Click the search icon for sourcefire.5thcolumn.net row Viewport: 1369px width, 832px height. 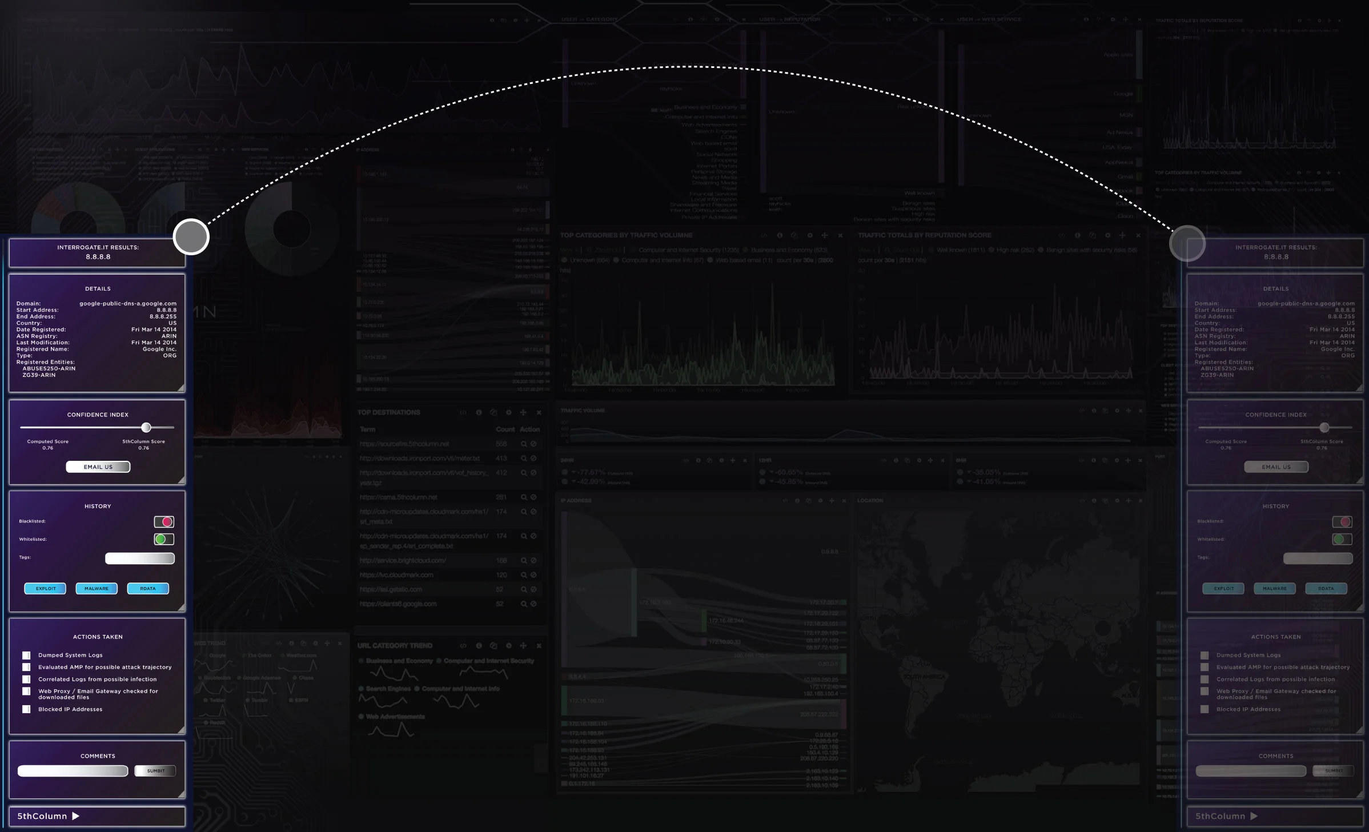tap(523, 444)
